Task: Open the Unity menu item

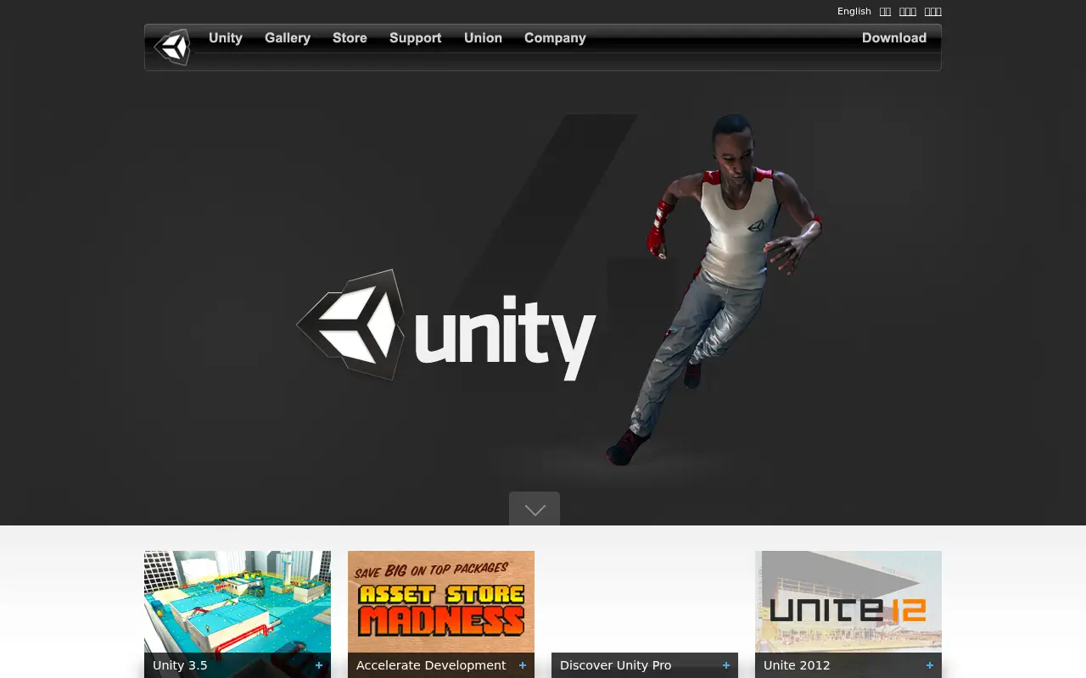Action: (x=226, y=38)
